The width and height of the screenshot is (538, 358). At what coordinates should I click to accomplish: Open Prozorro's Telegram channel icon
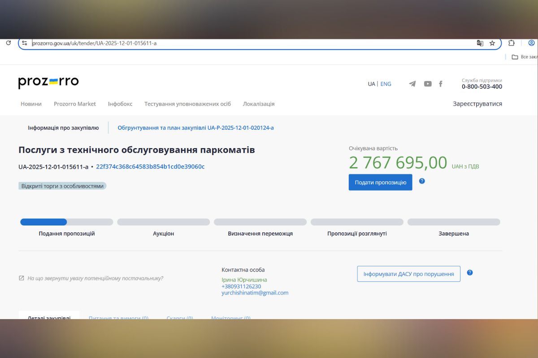click(x=412, y=84)
